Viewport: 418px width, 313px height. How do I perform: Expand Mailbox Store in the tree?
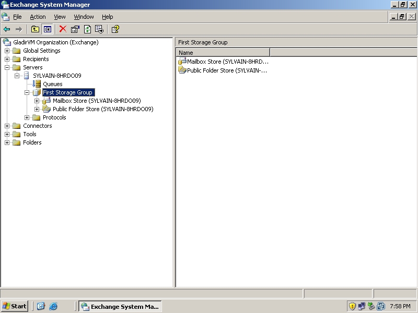coord(37,101)
